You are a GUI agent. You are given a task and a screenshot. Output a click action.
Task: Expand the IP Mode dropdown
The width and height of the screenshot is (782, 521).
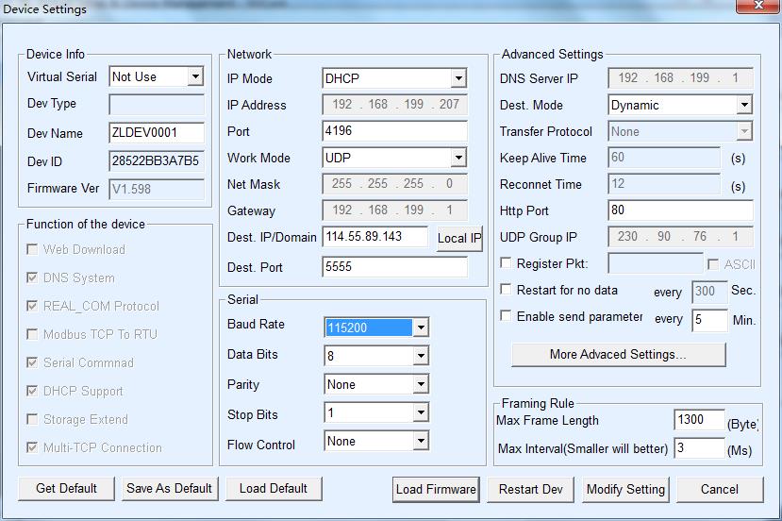point(458,78)
